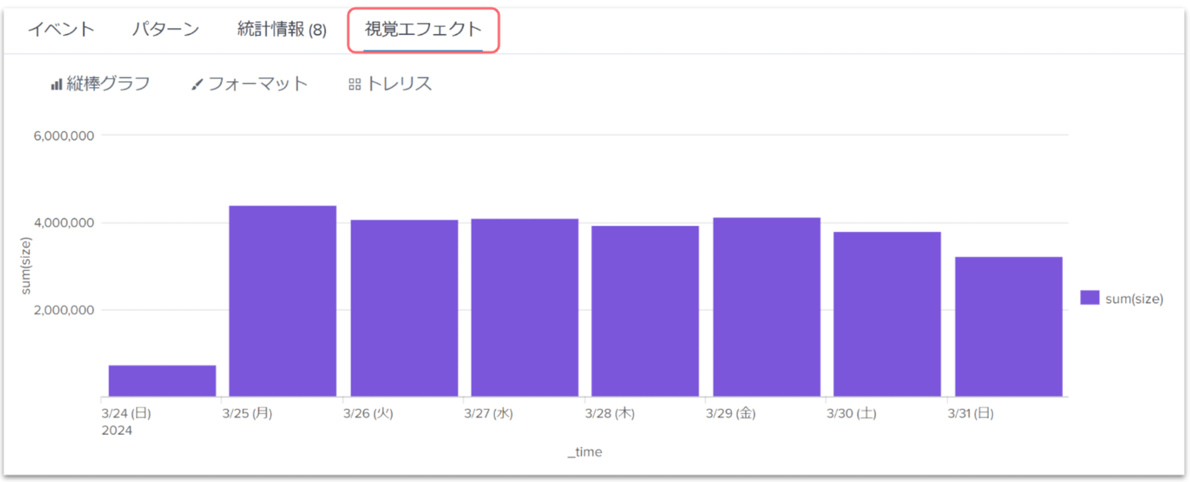This screenshot has height=482, width=1190.
Task: Select the 3/25 (月) bar
Action: click(283, 301)
